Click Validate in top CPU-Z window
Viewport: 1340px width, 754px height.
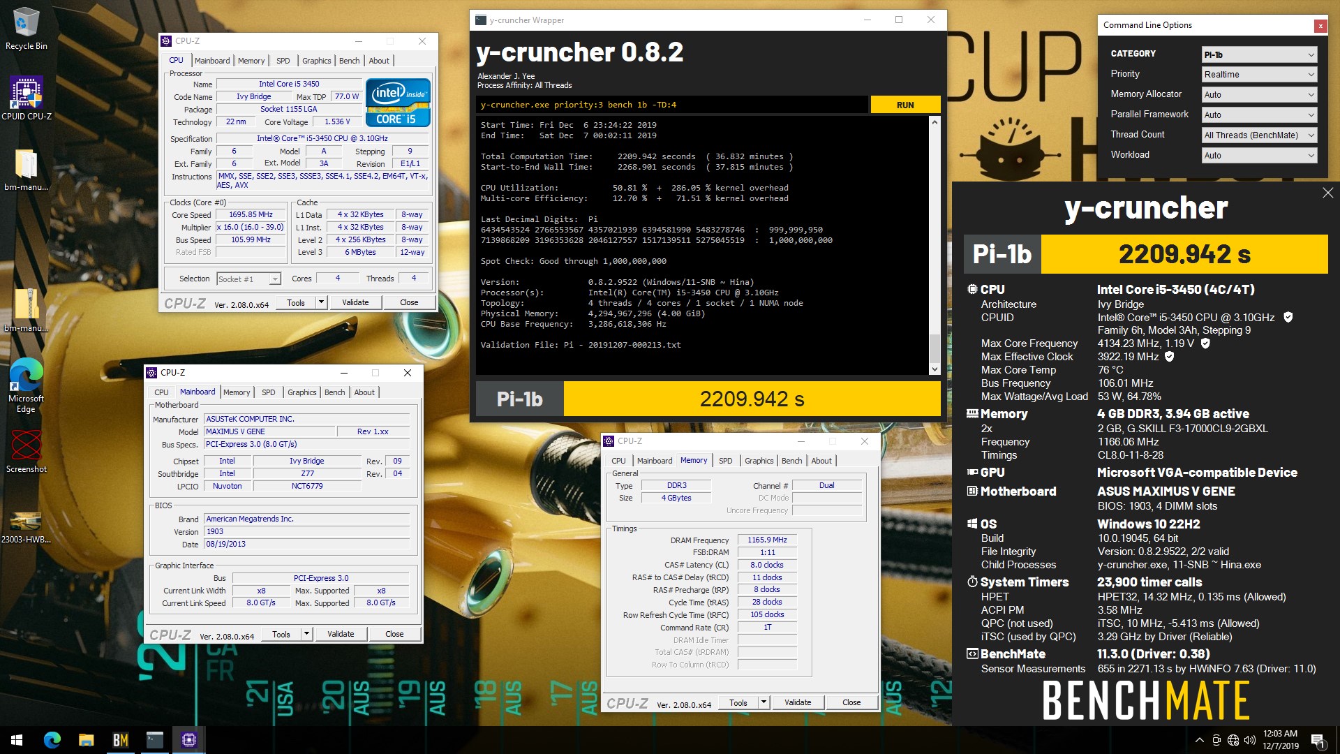click(x=355, y=302)
